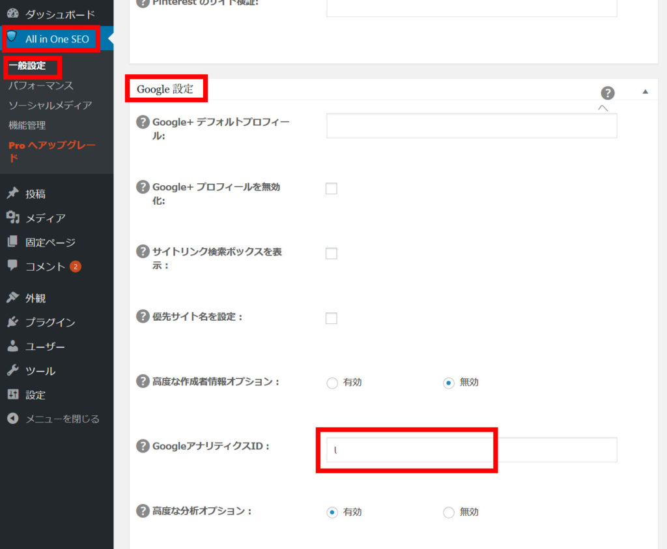Click the Pages icon beside 固定ページ
667x549 pixels.
click(x=13, y=241)
